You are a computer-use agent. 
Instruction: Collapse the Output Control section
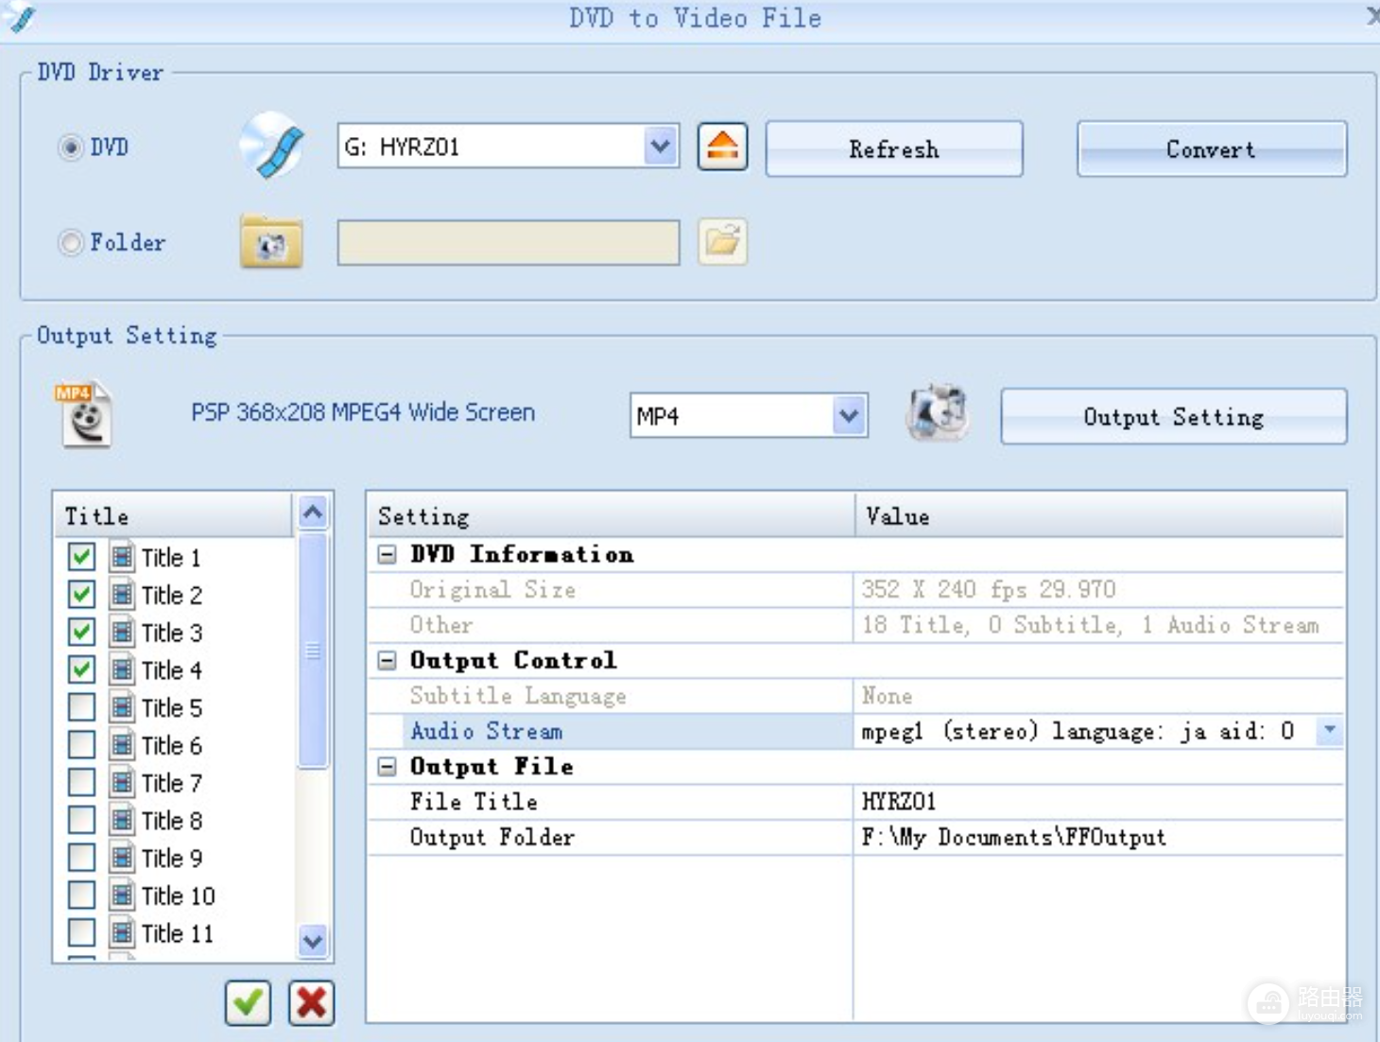click(x=387, y=660)
